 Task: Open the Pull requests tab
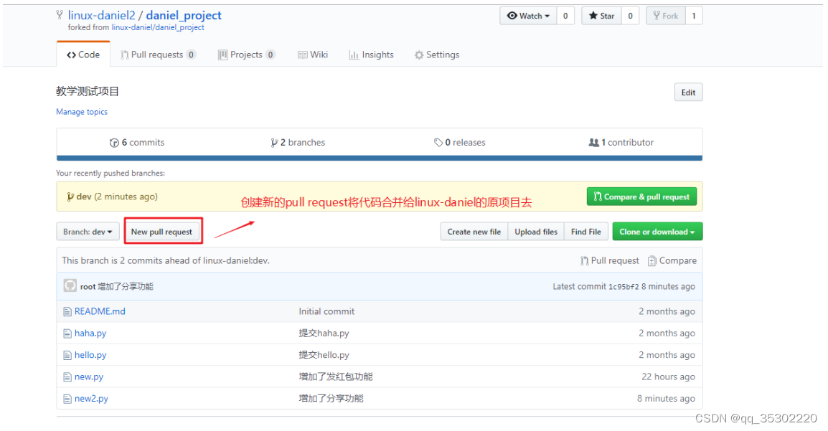pyautogui.click(x=158, y=55)
